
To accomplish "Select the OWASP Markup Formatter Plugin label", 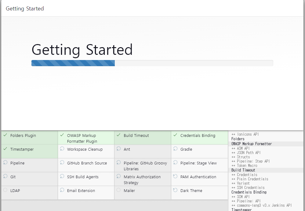I will 82,138.
